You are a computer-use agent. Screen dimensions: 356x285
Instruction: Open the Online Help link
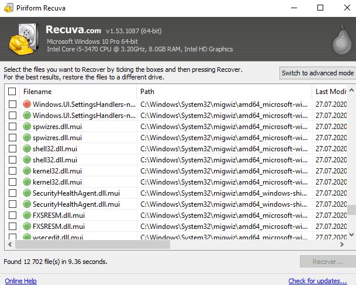(20, 281)
